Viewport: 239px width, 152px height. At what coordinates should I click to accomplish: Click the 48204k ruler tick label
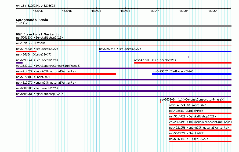coord(154,11)
